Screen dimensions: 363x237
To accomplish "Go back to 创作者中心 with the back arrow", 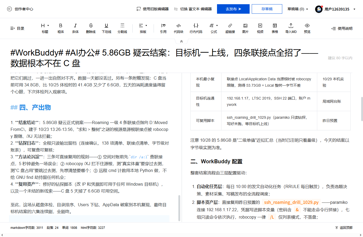I will click(9, 9).
